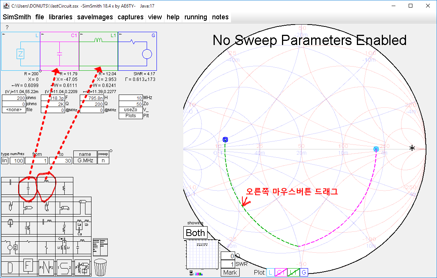Toggle the useZo V_ setting
The height and width of the screenshot is (278, 437).
[131, 110]
